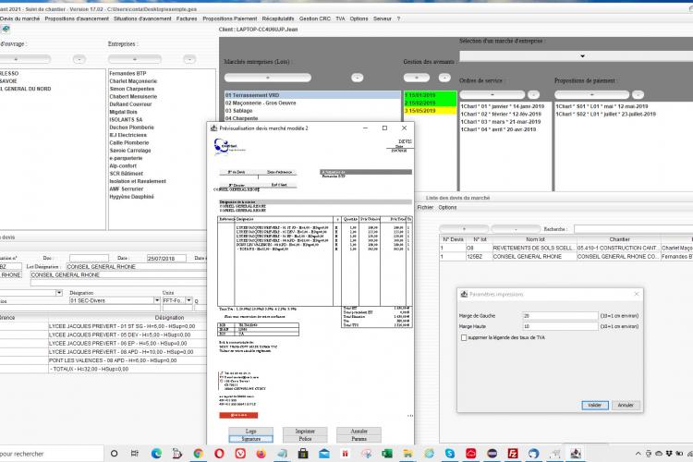Open the Gestion CRC menu
This screenshot has height=462, width=693.
click(x=315, y=18)
